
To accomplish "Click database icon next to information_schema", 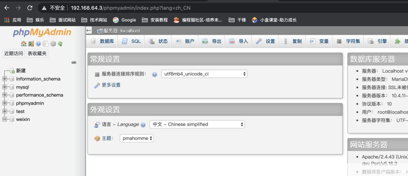I will coord(12,79).
